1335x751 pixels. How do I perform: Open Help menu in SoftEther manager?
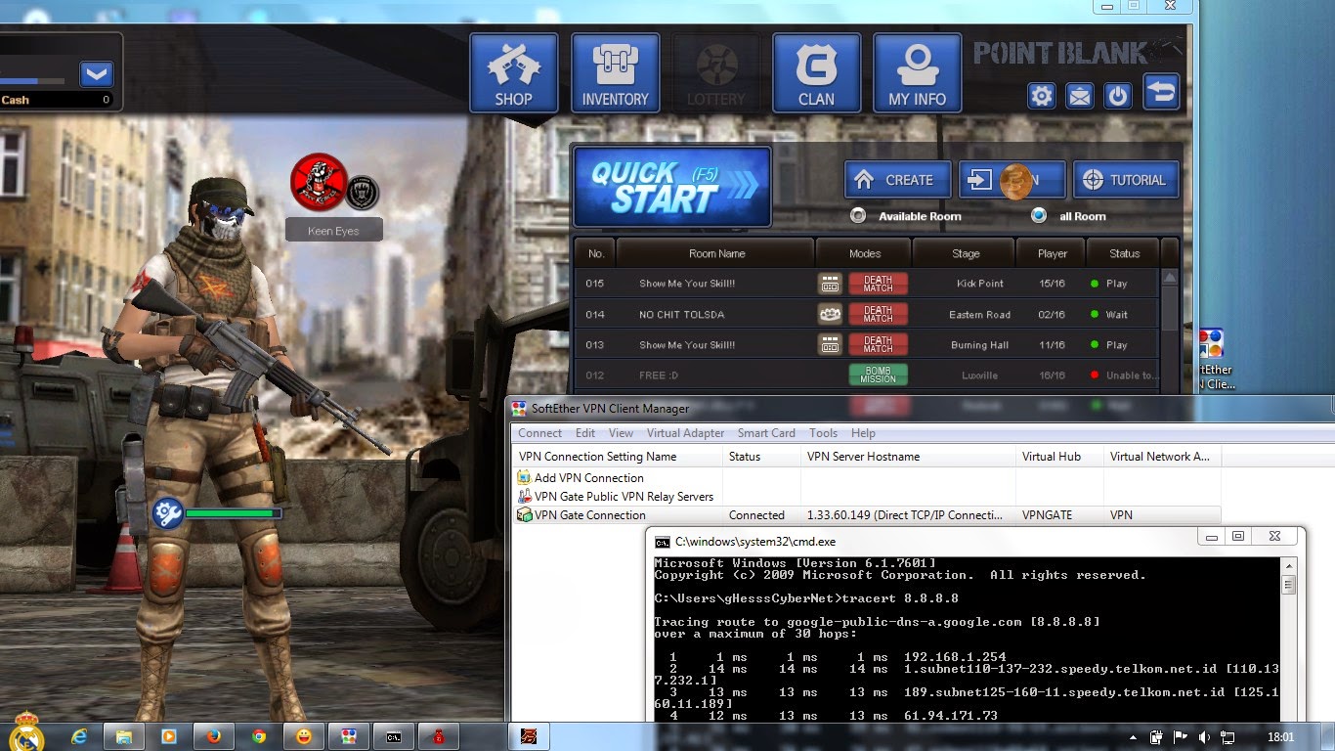coord(863,433)
